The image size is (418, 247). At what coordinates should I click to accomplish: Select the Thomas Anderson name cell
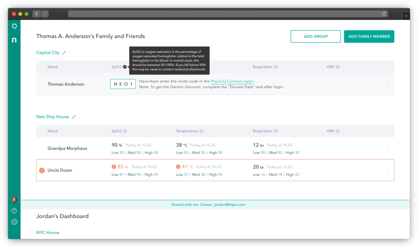[66, 84]
